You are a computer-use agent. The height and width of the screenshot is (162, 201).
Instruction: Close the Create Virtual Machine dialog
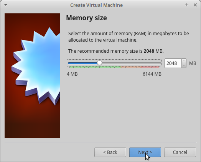pos(195,5)
